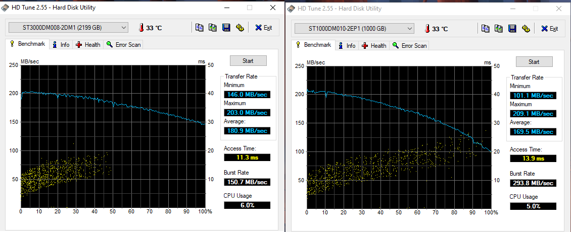The height and width of the screenshot is (232, 571).
Task: Expand the ST1000DM010-2EP1 drive dropdown
Action: 410,29
